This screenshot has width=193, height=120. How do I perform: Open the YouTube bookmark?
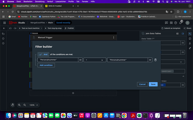(x=23, y=16)
